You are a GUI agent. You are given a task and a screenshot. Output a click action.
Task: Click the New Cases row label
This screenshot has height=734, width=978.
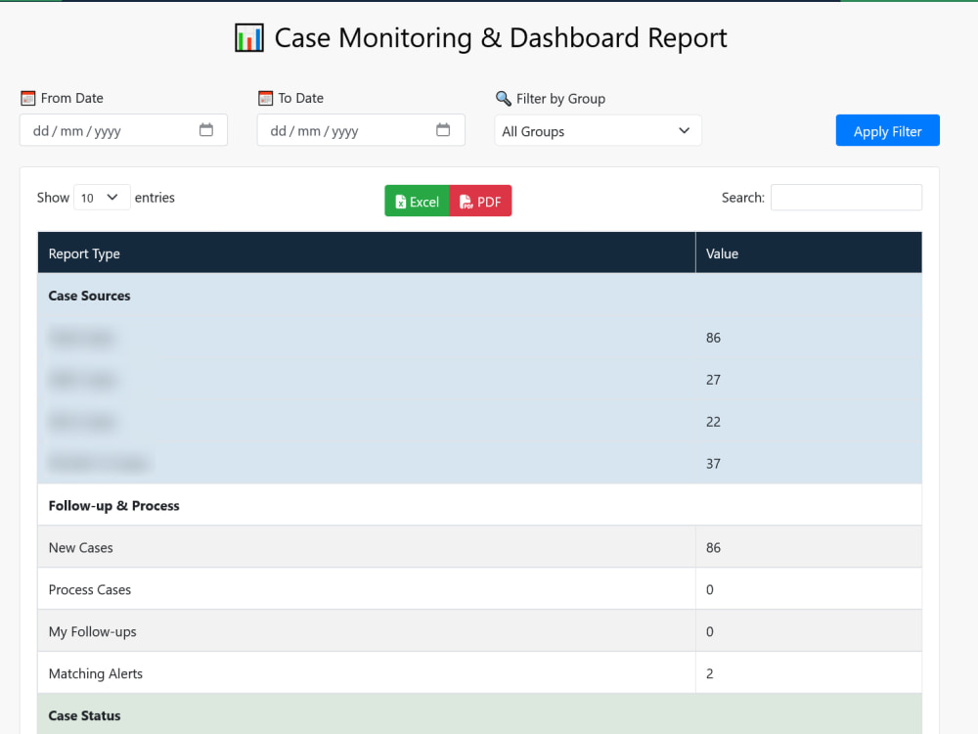pyautogui.click(x=81, y=547)
